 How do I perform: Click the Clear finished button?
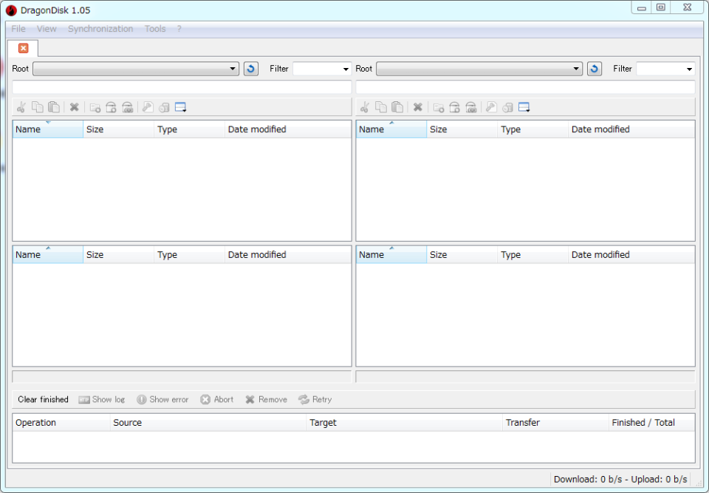point(43,400)
